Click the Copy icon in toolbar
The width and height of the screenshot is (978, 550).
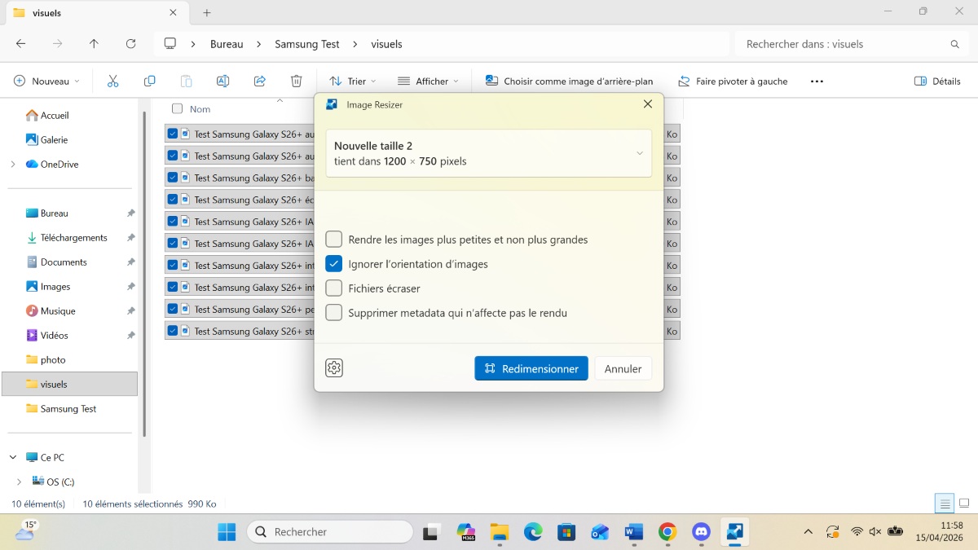[149, 81]
